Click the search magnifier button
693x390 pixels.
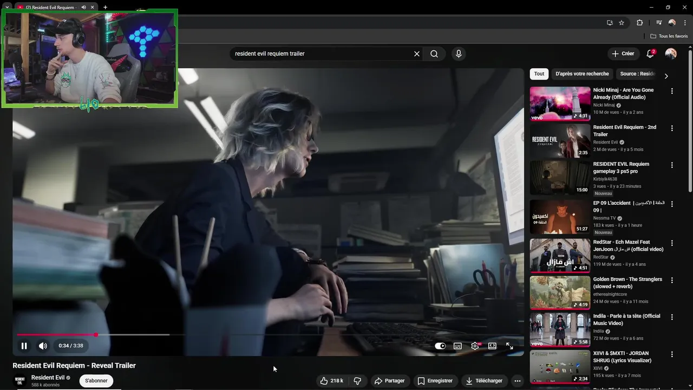(434, 54)
